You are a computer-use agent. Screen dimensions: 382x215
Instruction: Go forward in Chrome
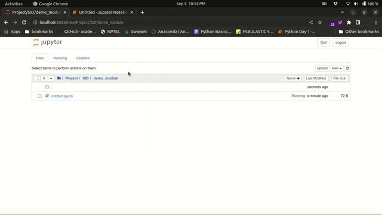(x=15, y=23)
